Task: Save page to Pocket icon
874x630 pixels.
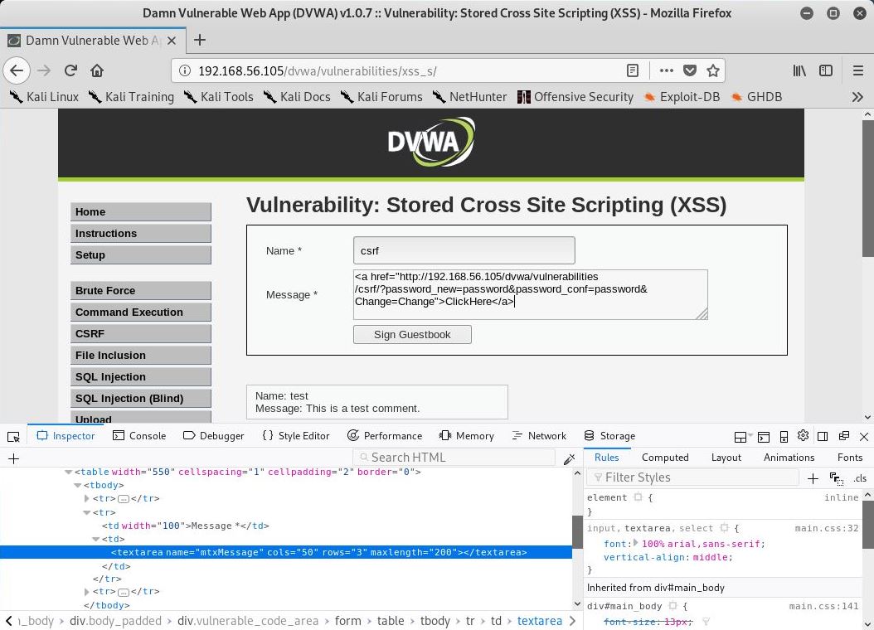Action: (x=690, y=70)
